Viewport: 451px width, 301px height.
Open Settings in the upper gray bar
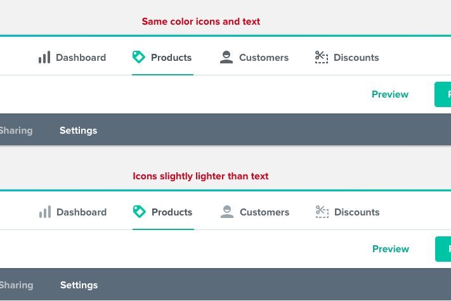(78, 131)
